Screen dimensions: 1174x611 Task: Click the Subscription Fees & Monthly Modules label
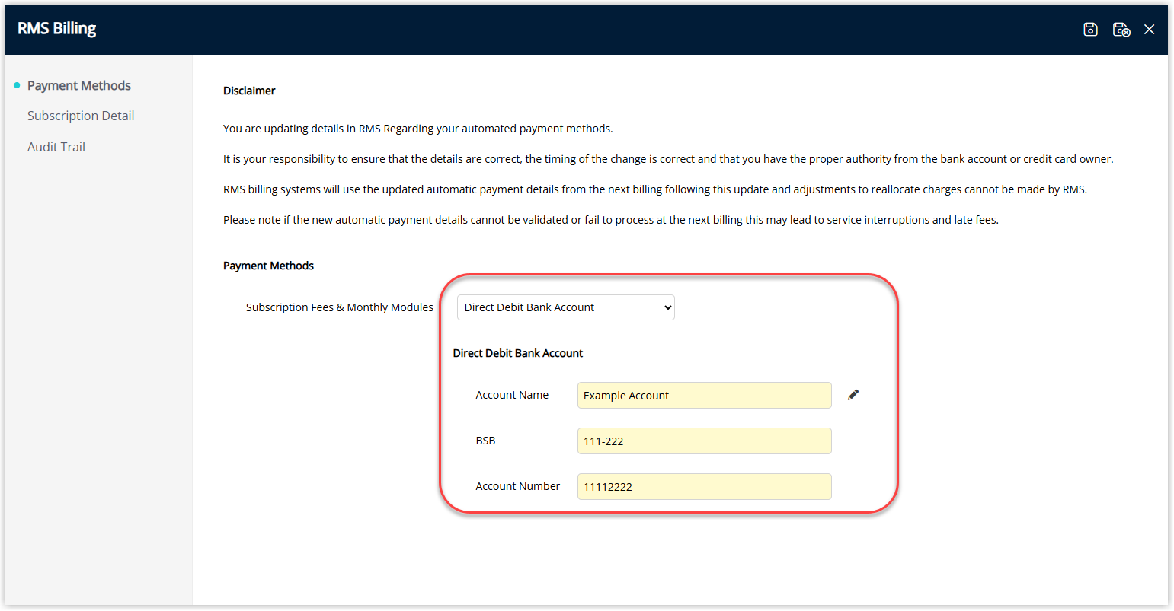tap(340, 307)
